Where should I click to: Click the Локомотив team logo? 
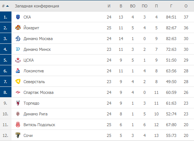click(x=18, y=71)
